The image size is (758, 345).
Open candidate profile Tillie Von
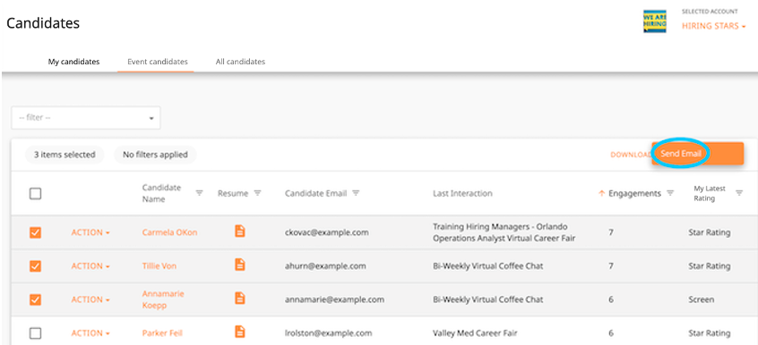pyautogui.click(x=159, y=265)
